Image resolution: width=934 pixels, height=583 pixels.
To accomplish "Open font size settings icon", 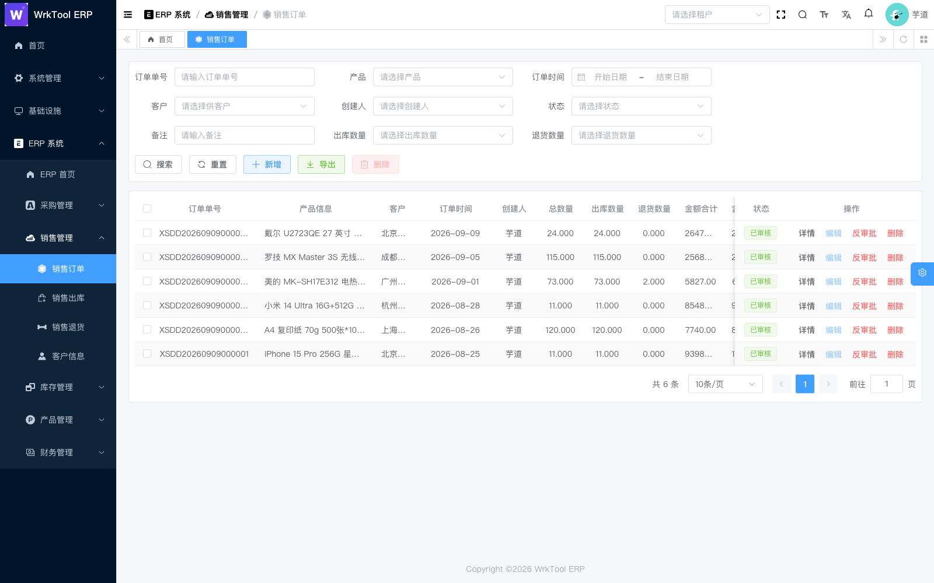I will pyautogui.click(x=824, y=15).
